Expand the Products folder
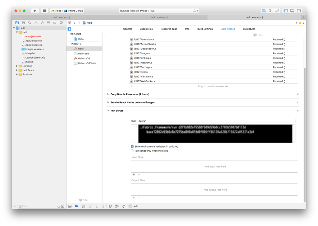This screenshot has height=226, width=318. click(17, 75)
